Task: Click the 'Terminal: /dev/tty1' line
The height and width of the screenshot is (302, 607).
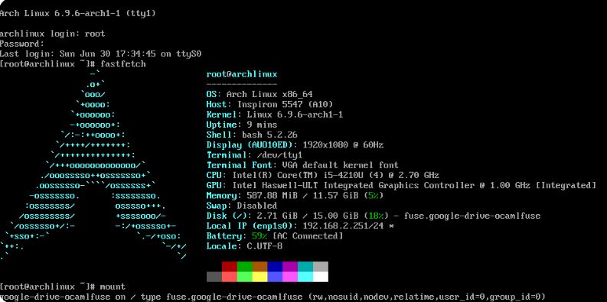Action: pyautogui.click(x=254, y=155)
